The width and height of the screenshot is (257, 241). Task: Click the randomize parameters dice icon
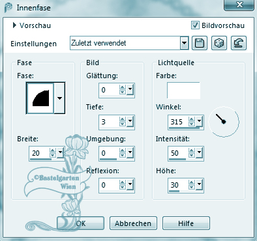[x=219, y=43]
